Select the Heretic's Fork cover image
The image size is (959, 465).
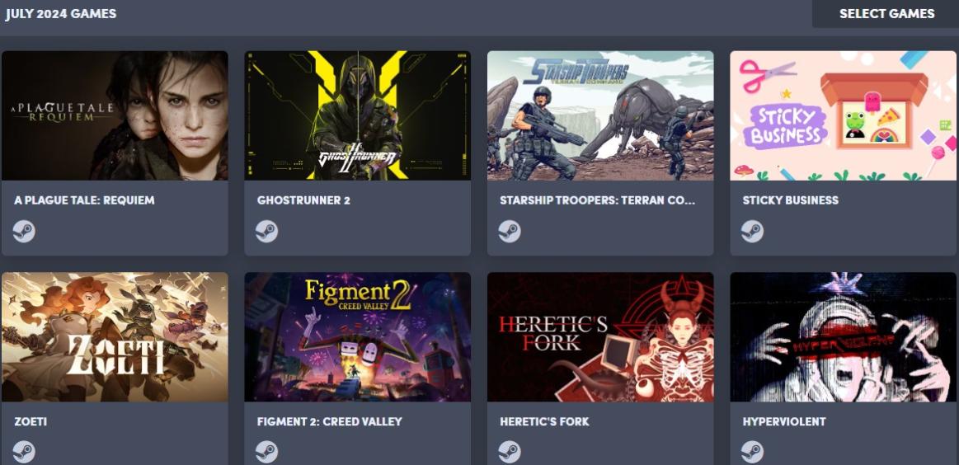(x=600, y=337)
